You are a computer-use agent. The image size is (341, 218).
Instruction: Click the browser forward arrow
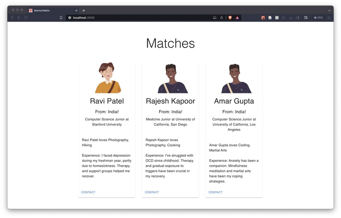point(19,18)
